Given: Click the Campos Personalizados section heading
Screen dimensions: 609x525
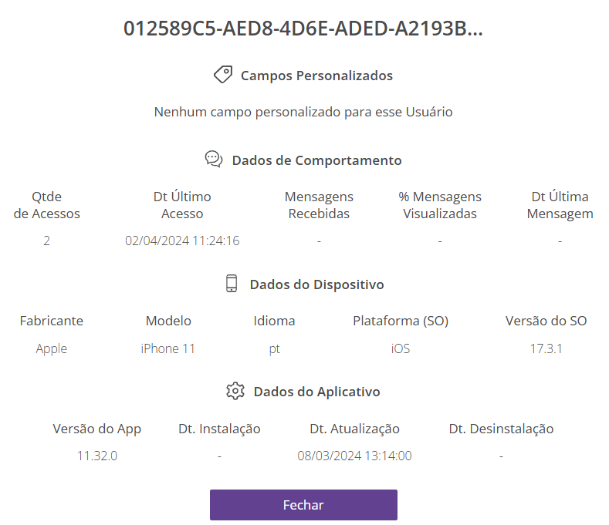Looking at the screenshot, I should click(x=316, y=76).
